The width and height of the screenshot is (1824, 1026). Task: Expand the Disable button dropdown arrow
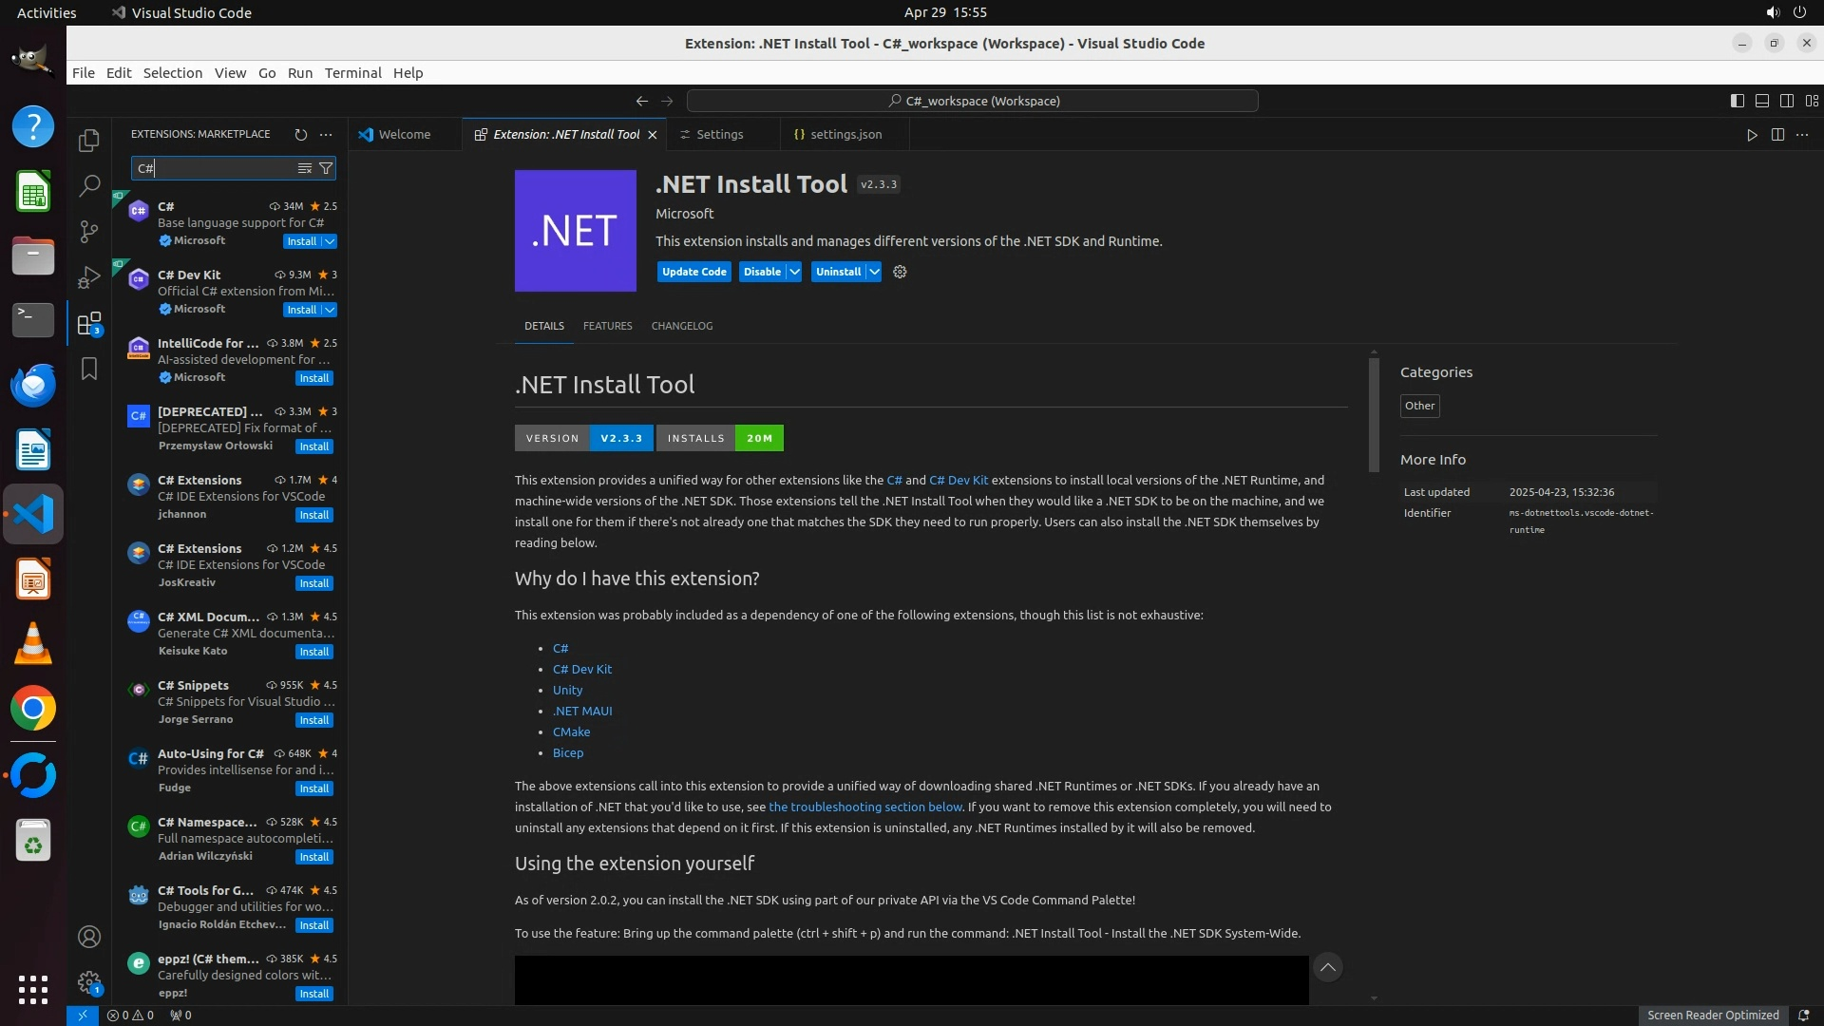point(794,272)
